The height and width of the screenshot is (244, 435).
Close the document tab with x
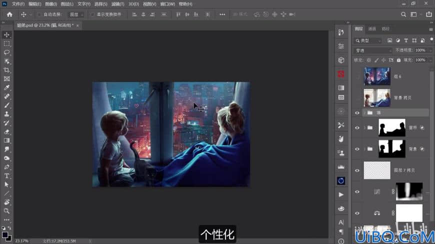point(77,25)
